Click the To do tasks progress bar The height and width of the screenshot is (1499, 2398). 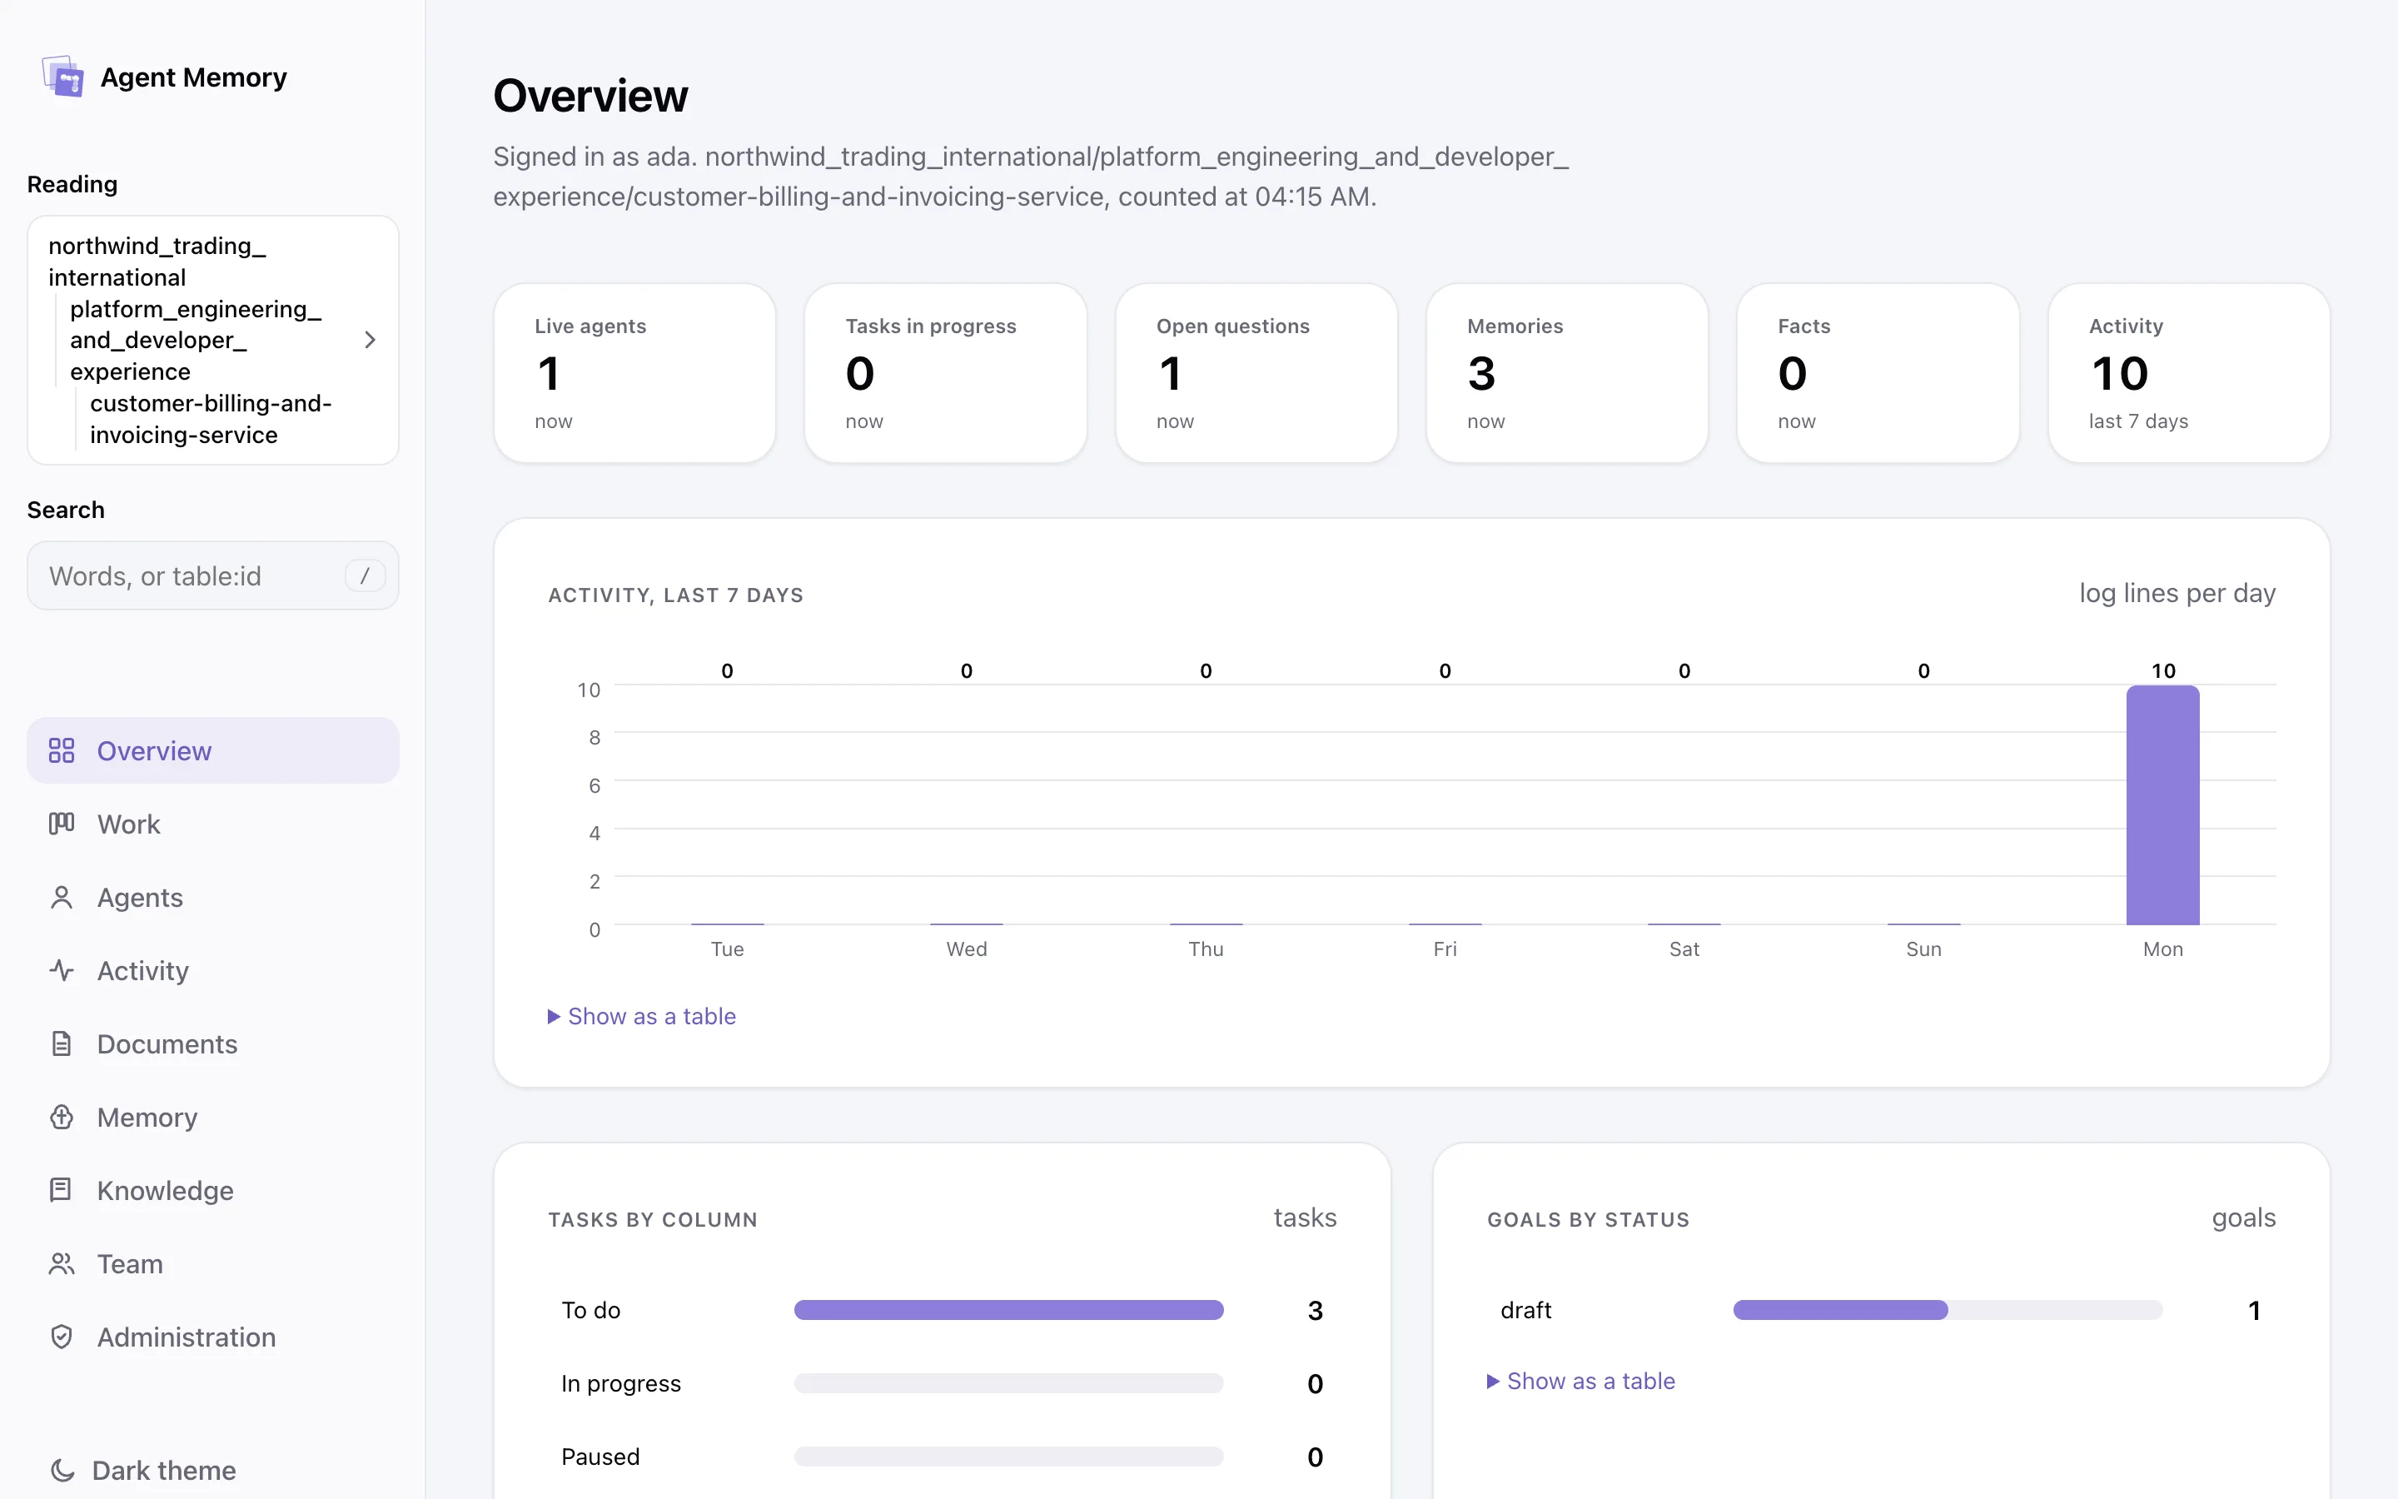(1009, 1310)
